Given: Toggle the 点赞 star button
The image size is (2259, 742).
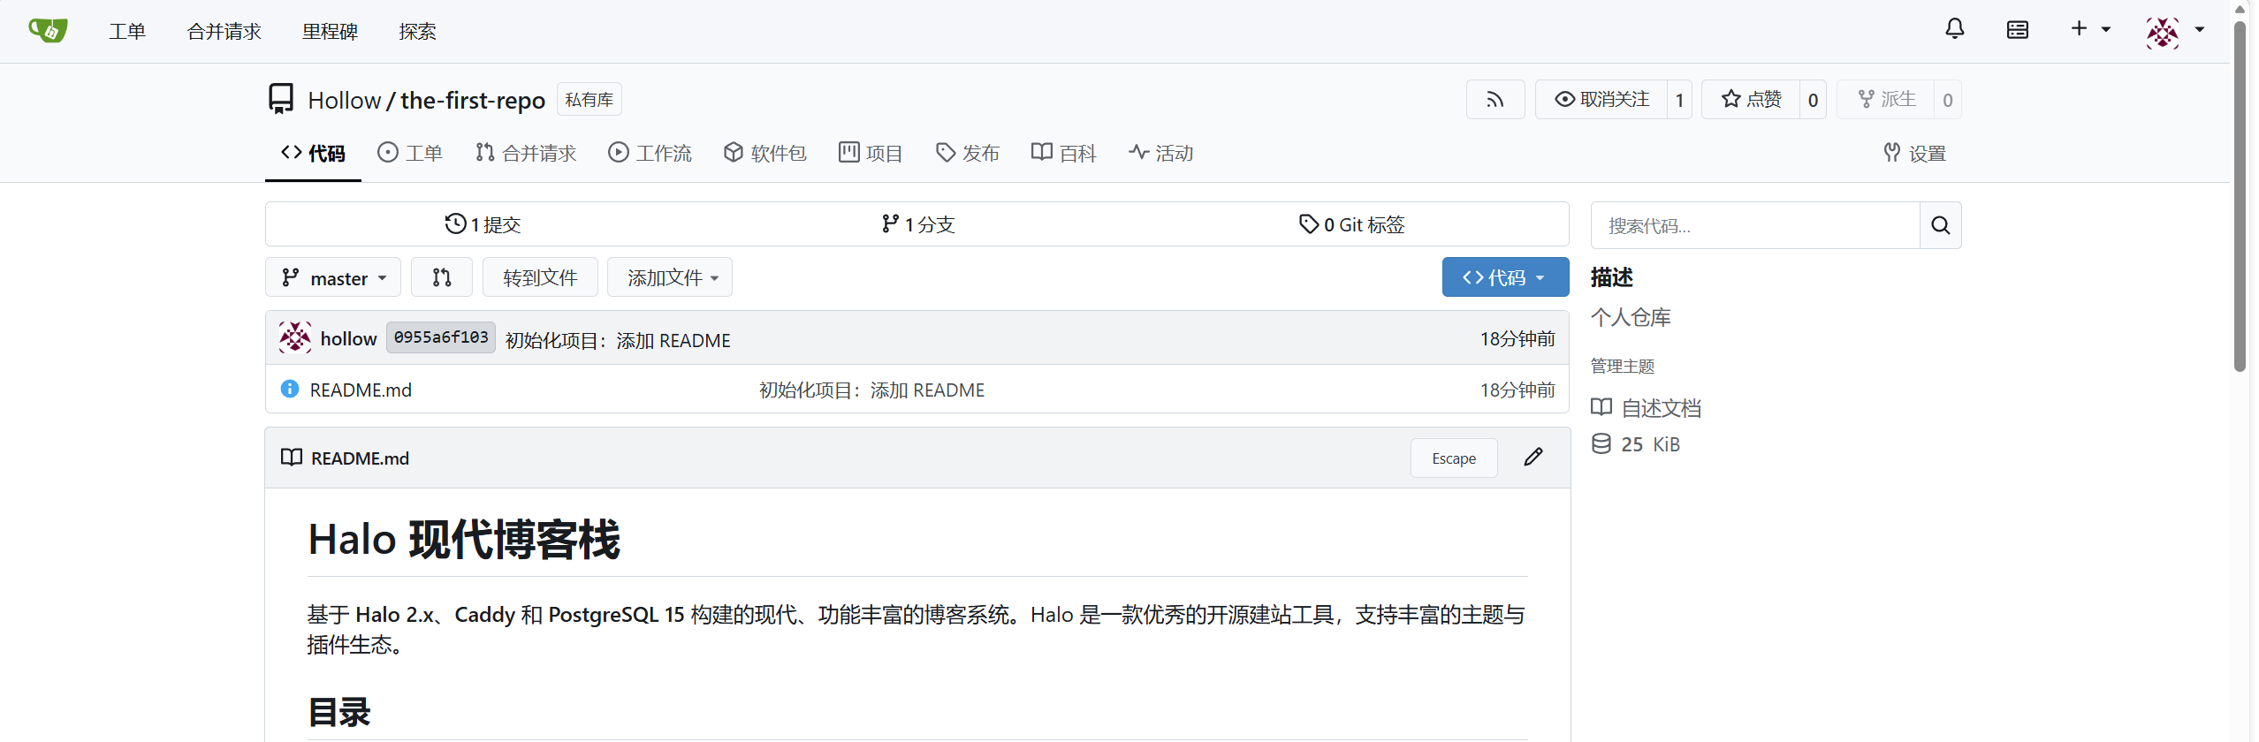Looking at the screenshot, I should [x=1751, y=100].
